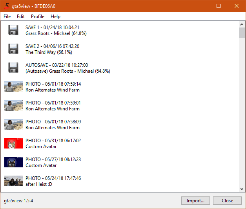Select 'PHOTO - 06/01/18 07:59:01' text
246x209 pixels.
53,103
